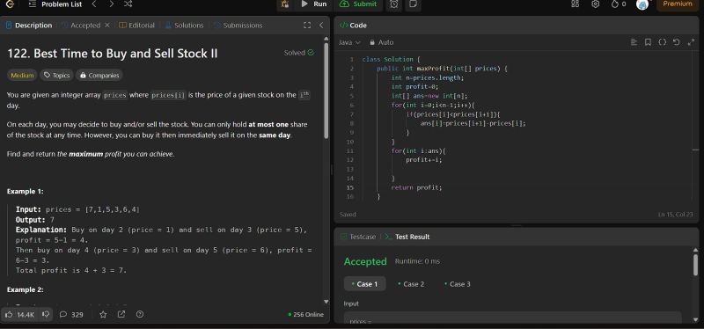Click code line 'return profit;'

[x=416, y=187]
